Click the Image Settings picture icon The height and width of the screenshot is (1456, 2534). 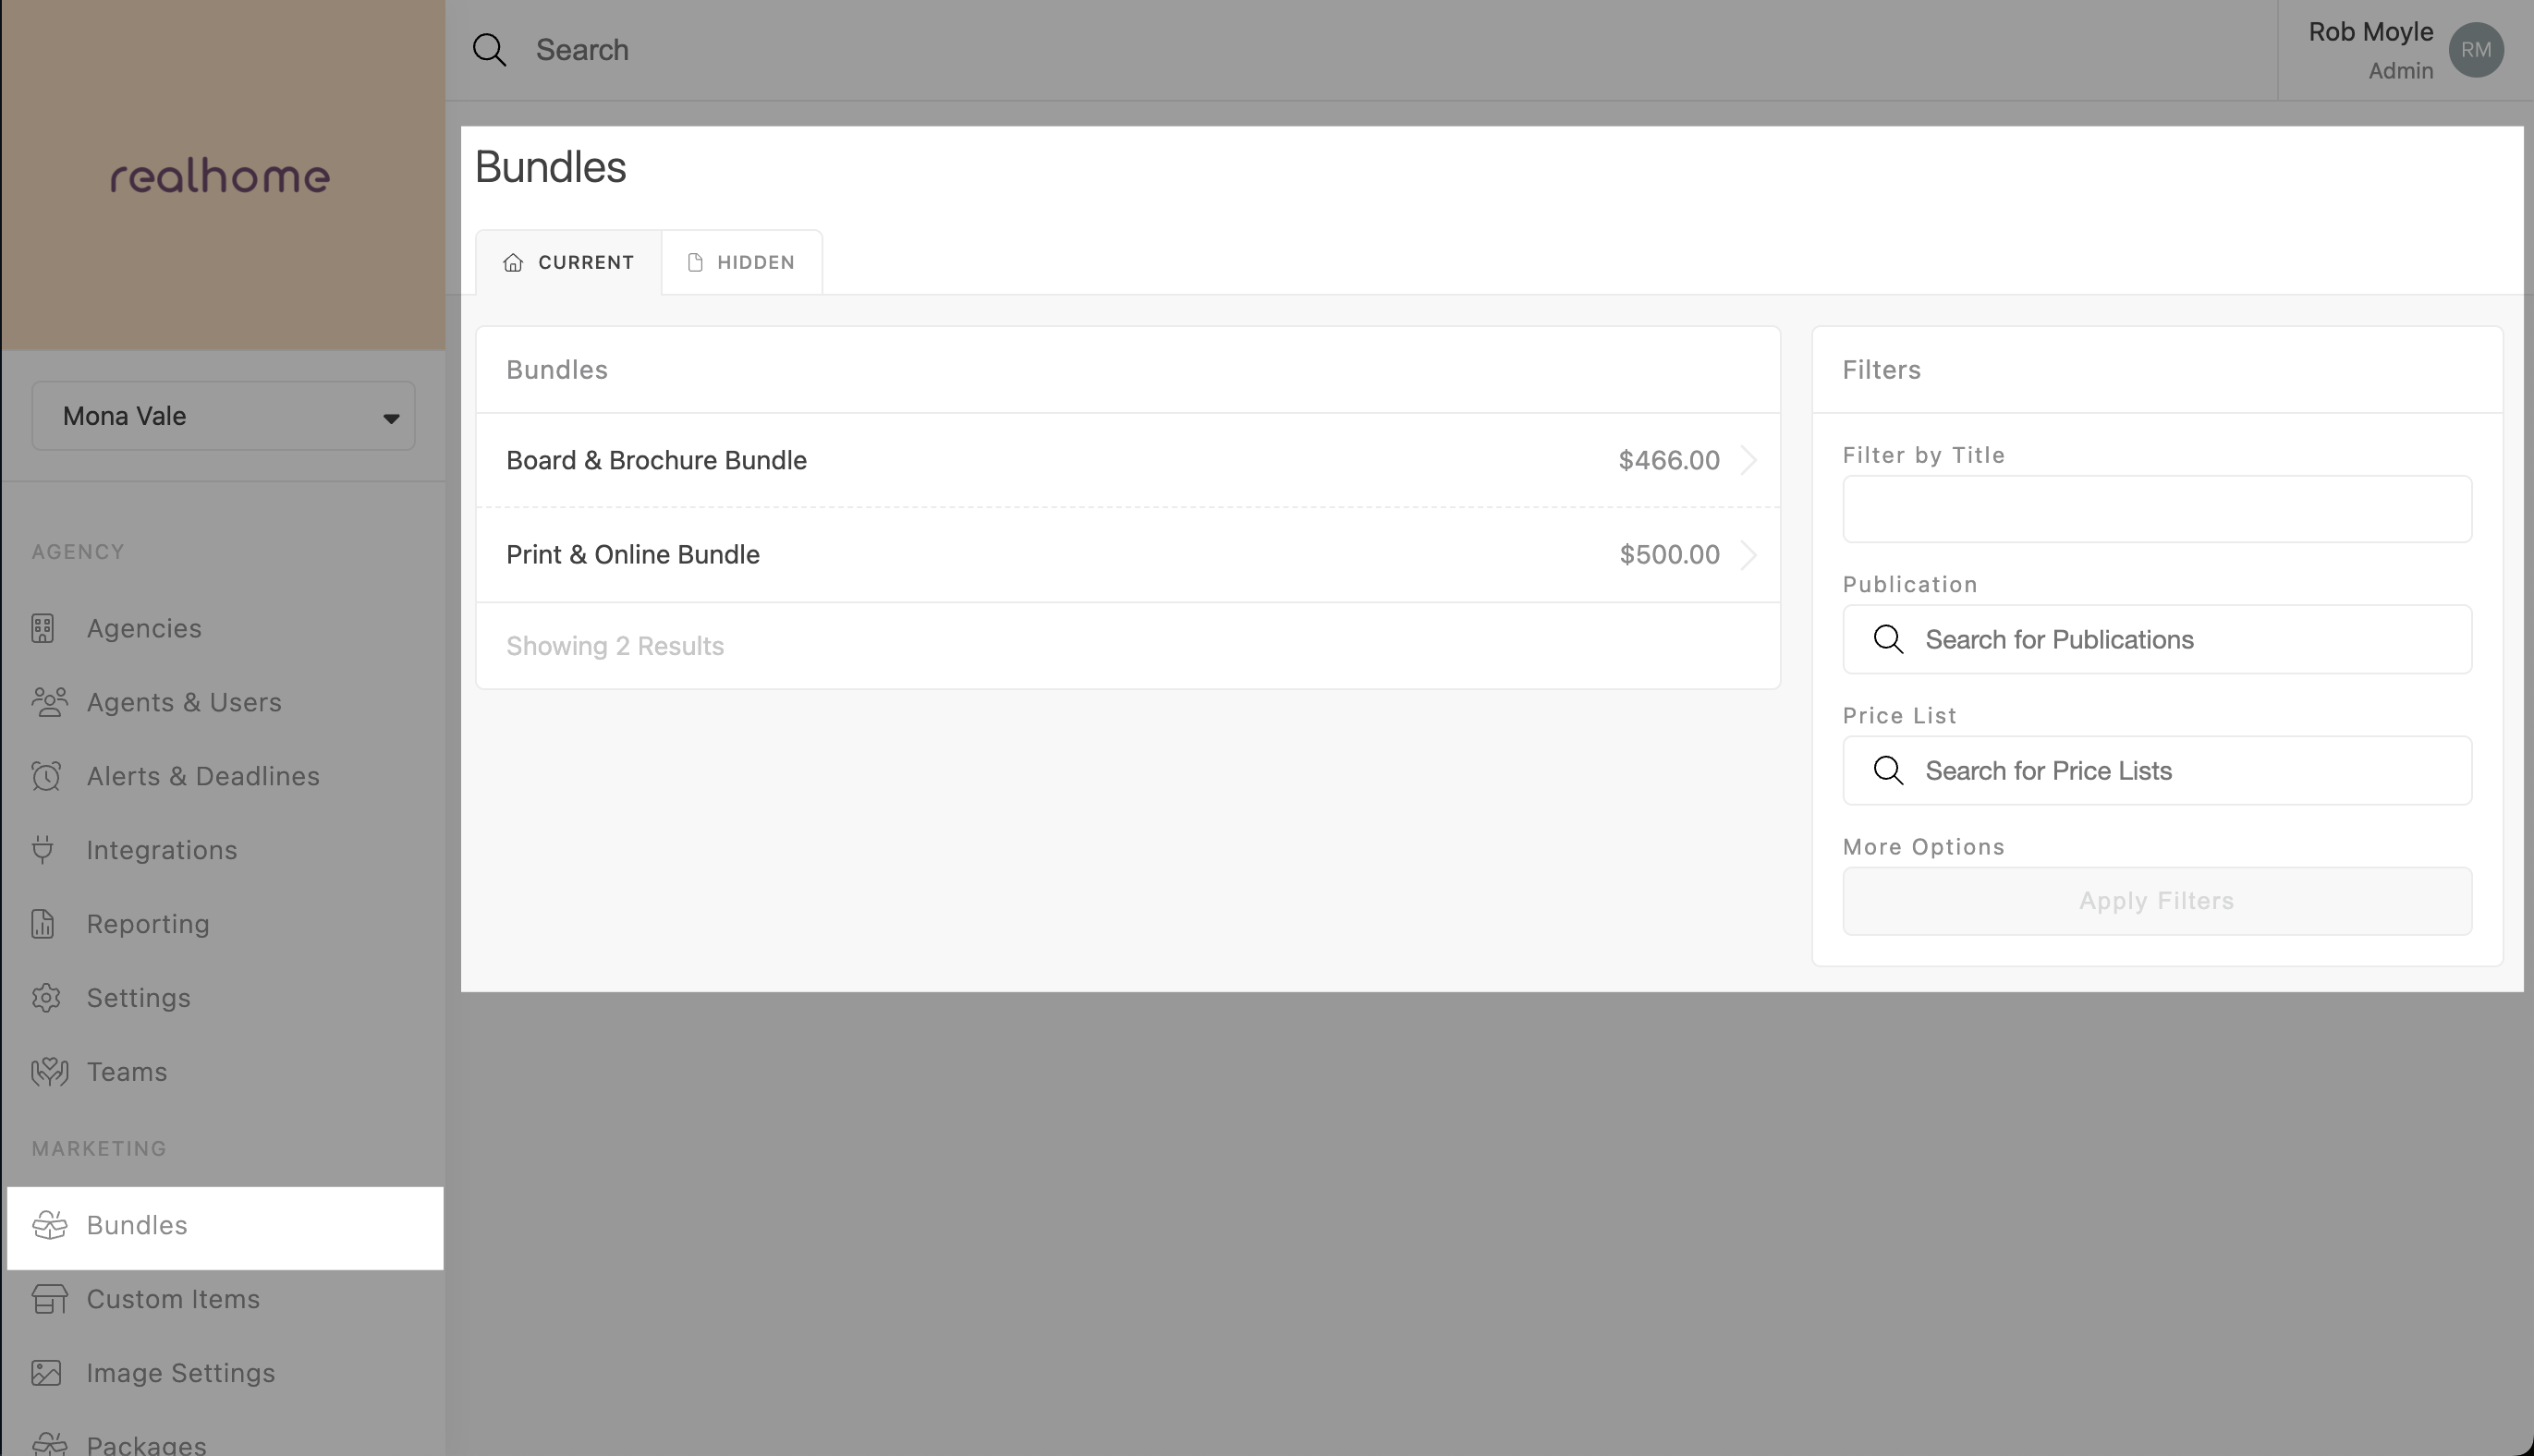pos(46,1372)
